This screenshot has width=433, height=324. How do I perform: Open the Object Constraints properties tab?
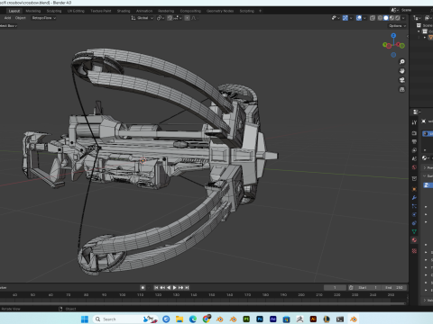point(414,223)
